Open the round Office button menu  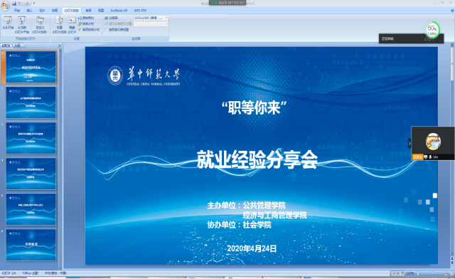click(5, 6)
